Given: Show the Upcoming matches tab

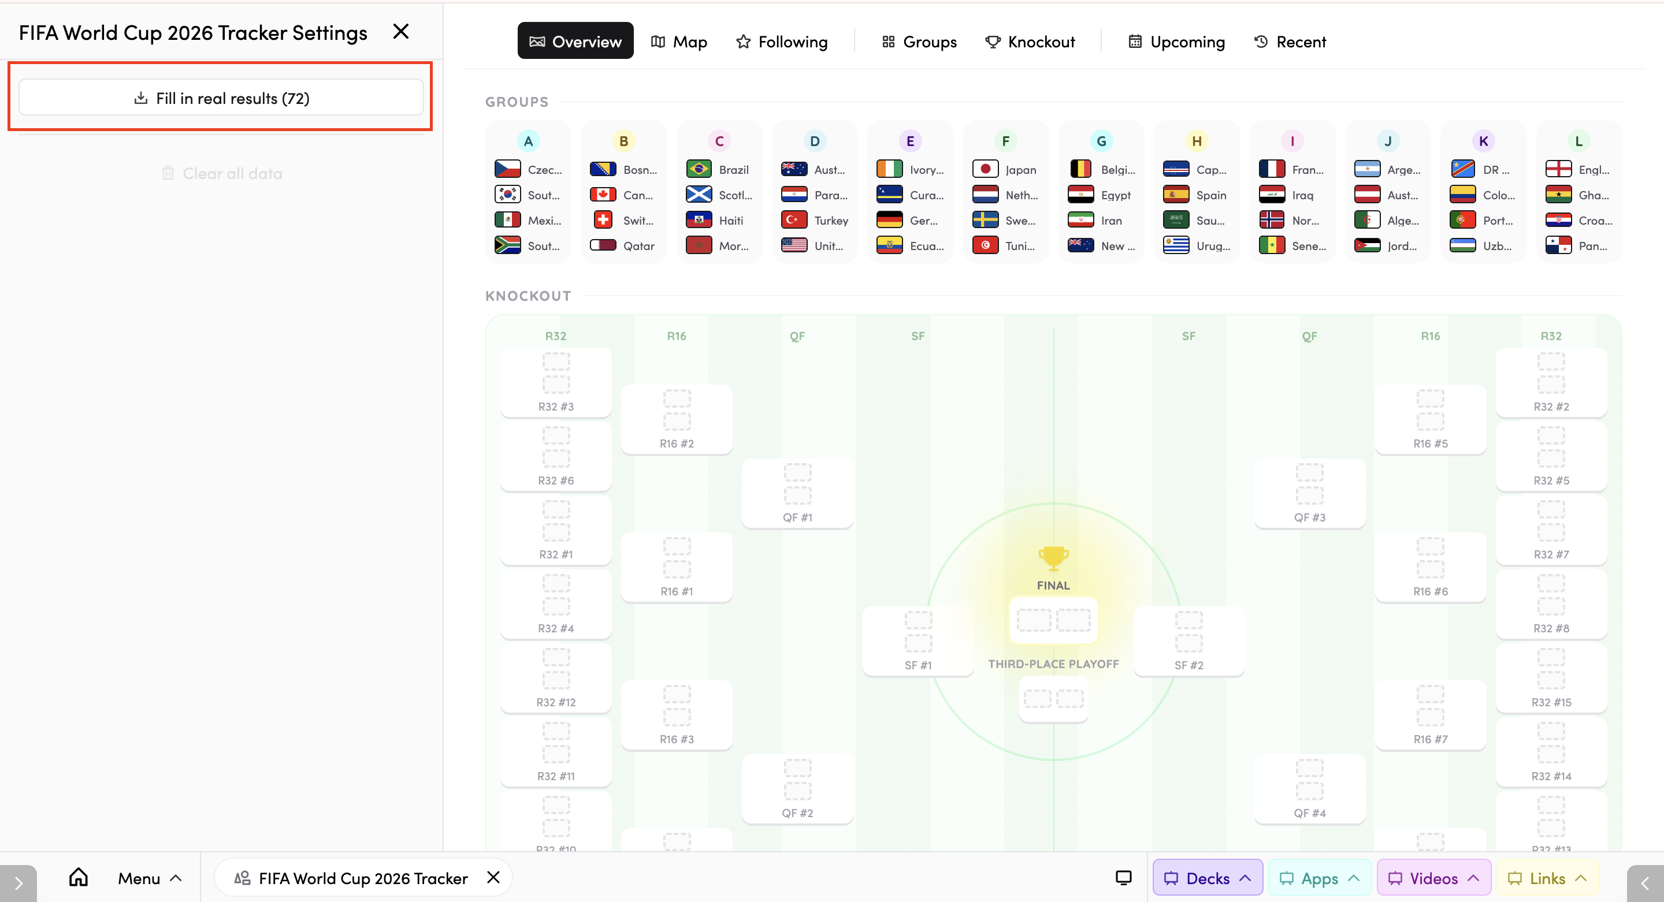Looking at the screenshot, I should tap(1176, 42).
